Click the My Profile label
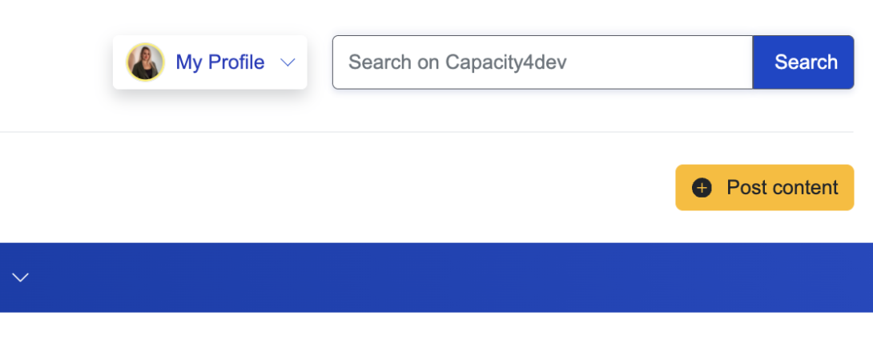 tap(219, 62)
